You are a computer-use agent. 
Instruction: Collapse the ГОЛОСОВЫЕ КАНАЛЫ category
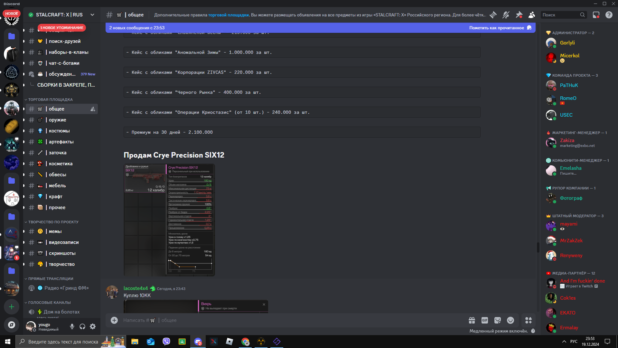[49, 303]
